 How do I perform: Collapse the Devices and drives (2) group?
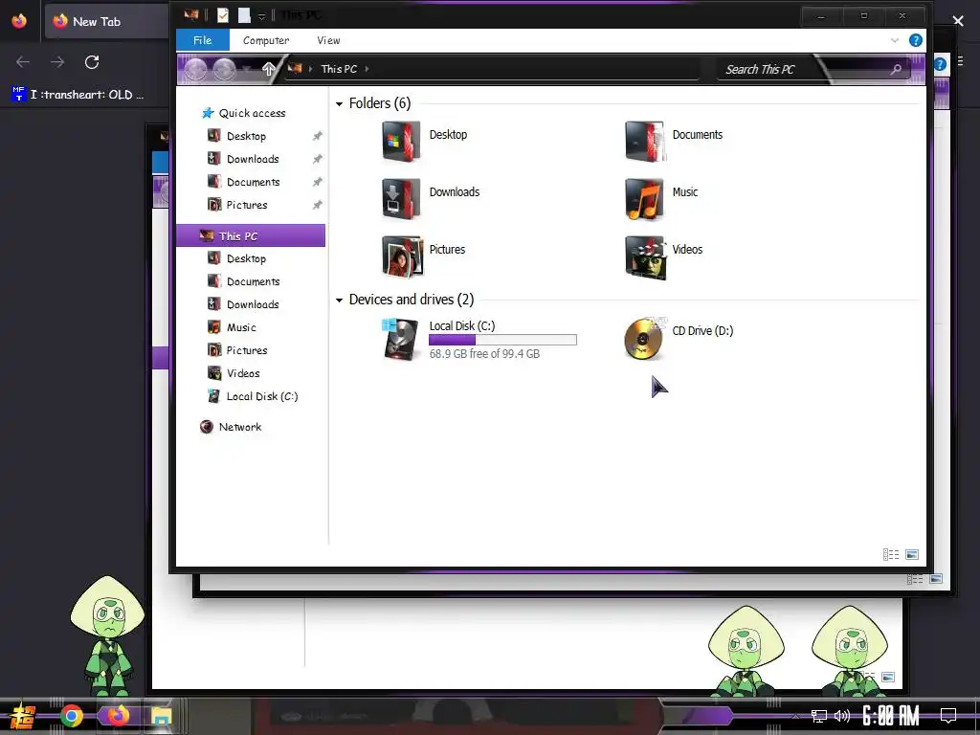pos(339,301)
